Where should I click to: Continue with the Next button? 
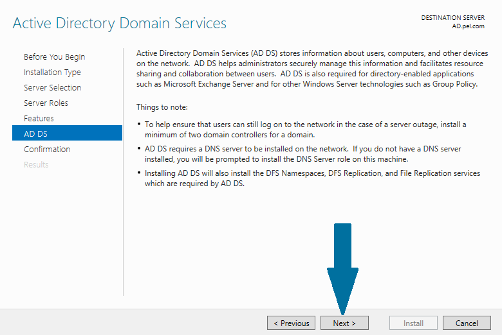tap(344, 323)
